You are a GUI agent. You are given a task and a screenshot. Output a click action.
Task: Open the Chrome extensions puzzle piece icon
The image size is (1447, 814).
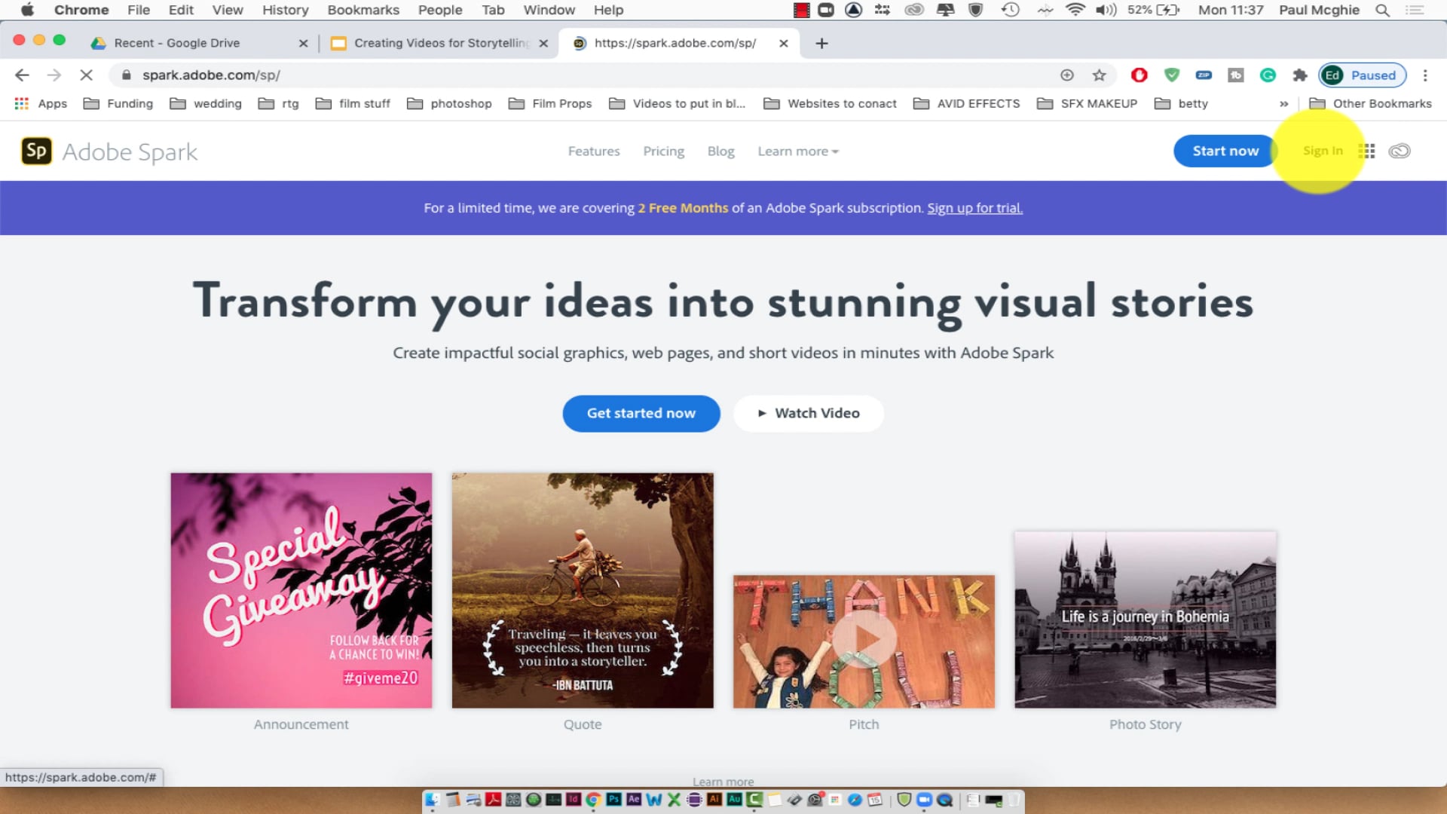click(x=1302, y=75)
